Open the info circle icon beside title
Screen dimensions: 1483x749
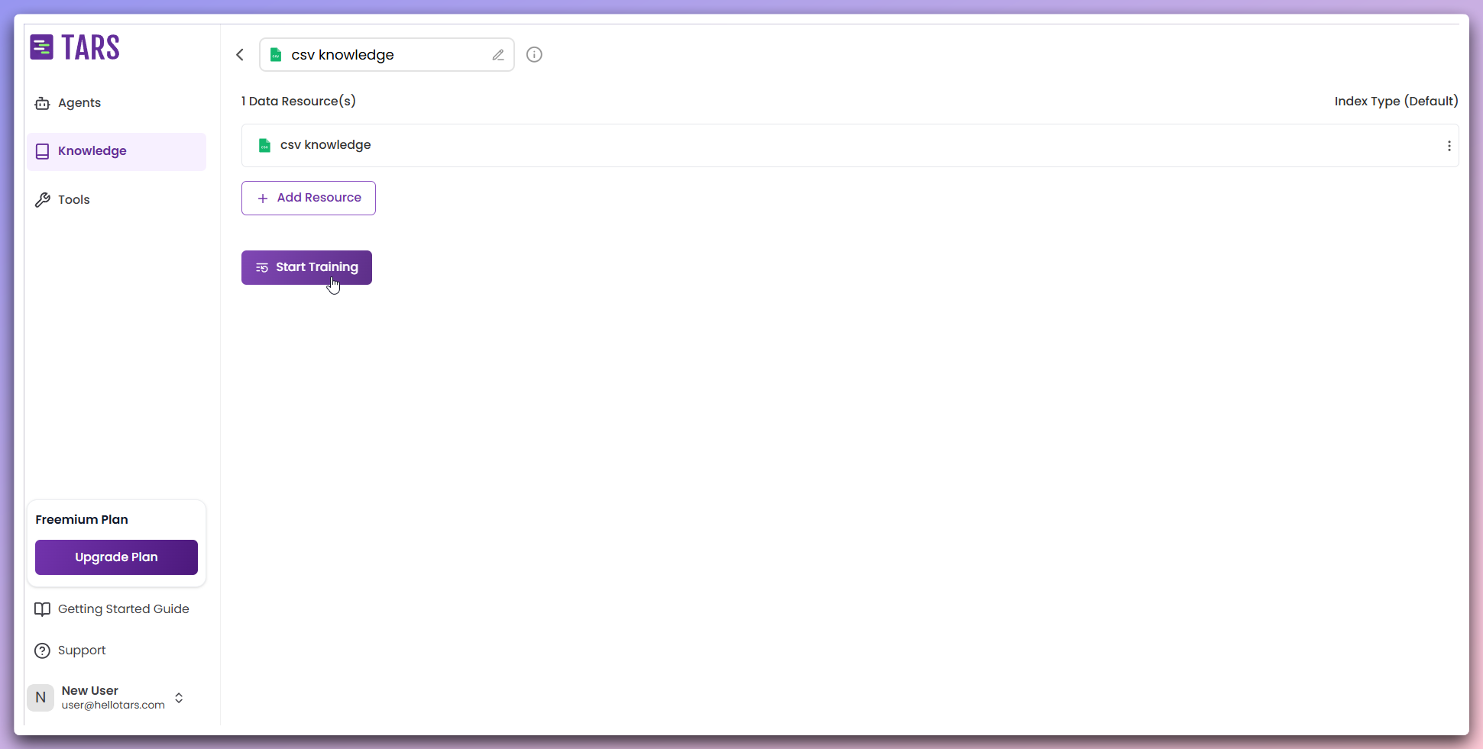[534, 54]
